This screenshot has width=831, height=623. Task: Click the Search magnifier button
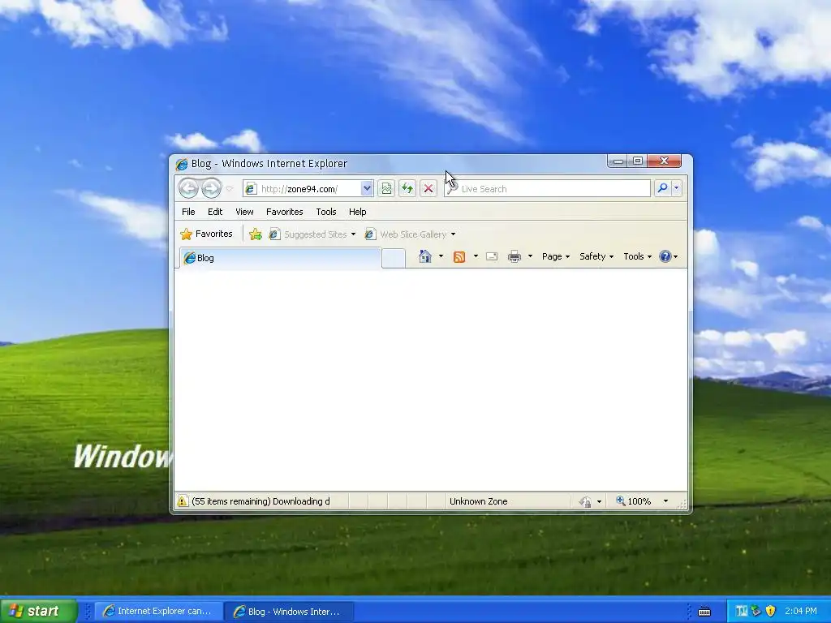(x=662, y=188)
